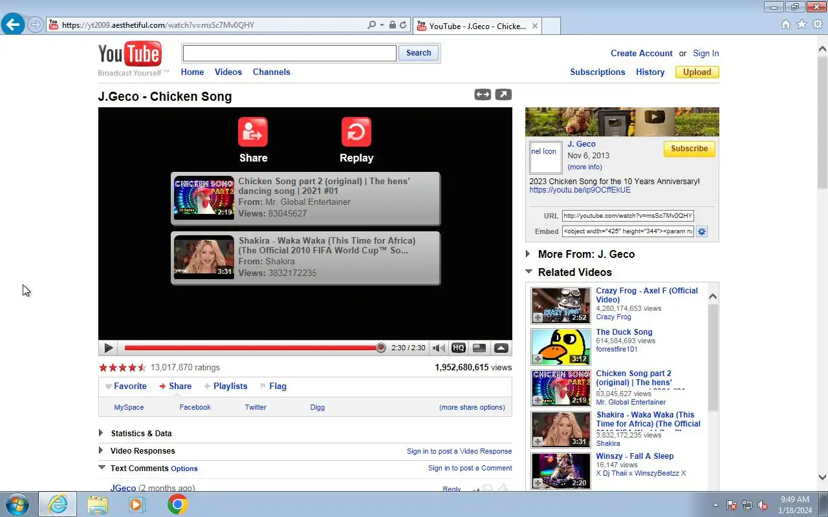Click the star rating control
The height and width of the screenshot is (517, 828).
(x=123, y=367)
